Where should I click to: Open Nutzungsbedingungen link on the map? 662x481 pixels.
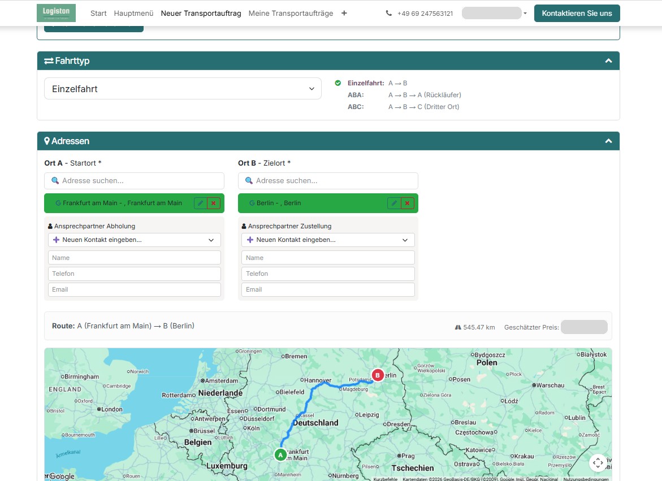click(x=586, y=479)
